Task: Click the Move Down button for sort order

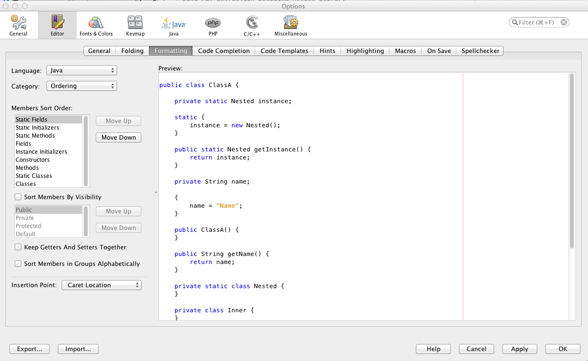Action: pyautogui.click(x=119, y=138)
